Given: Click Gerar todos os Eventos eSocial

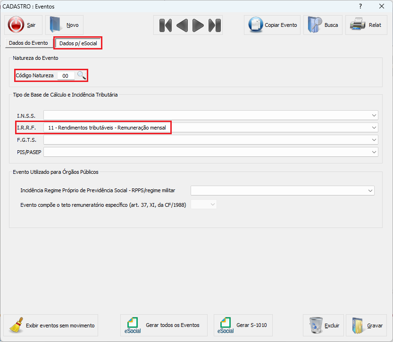Looking at the screenshot, I should 164,325.
